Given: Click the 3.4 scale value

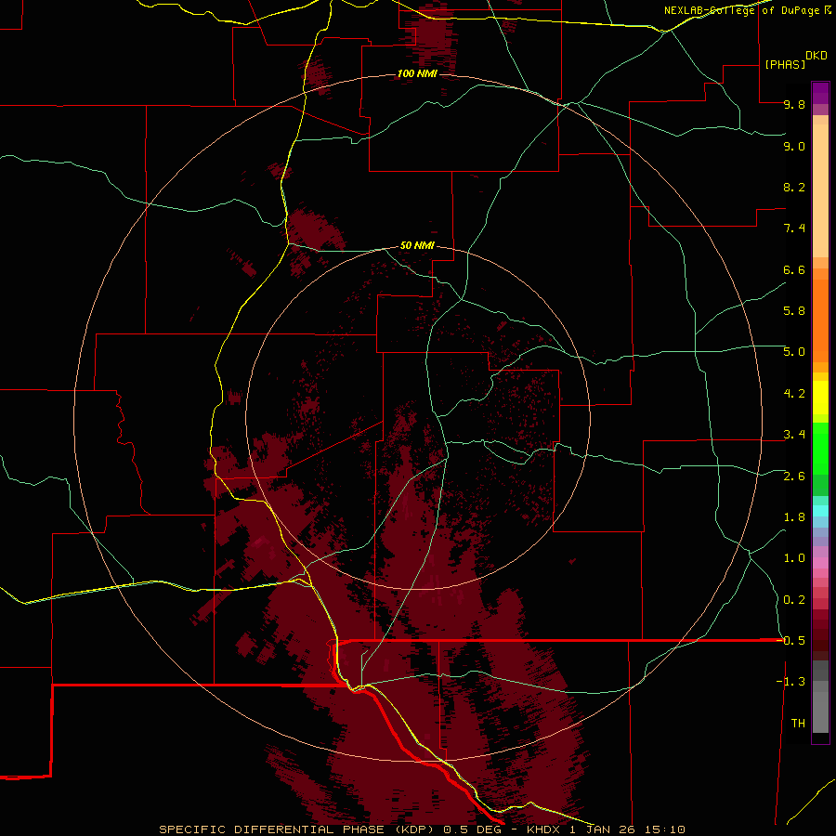Looking at the screenshot, I should (x=794, y=435).
